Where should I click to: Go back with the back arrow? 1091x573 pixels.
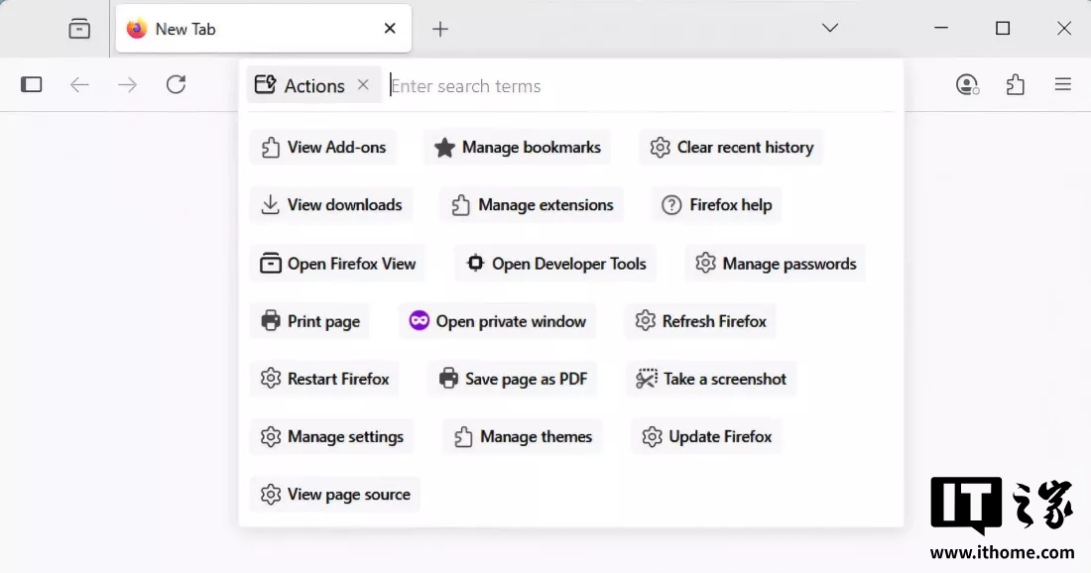click(x=79, y=85)
